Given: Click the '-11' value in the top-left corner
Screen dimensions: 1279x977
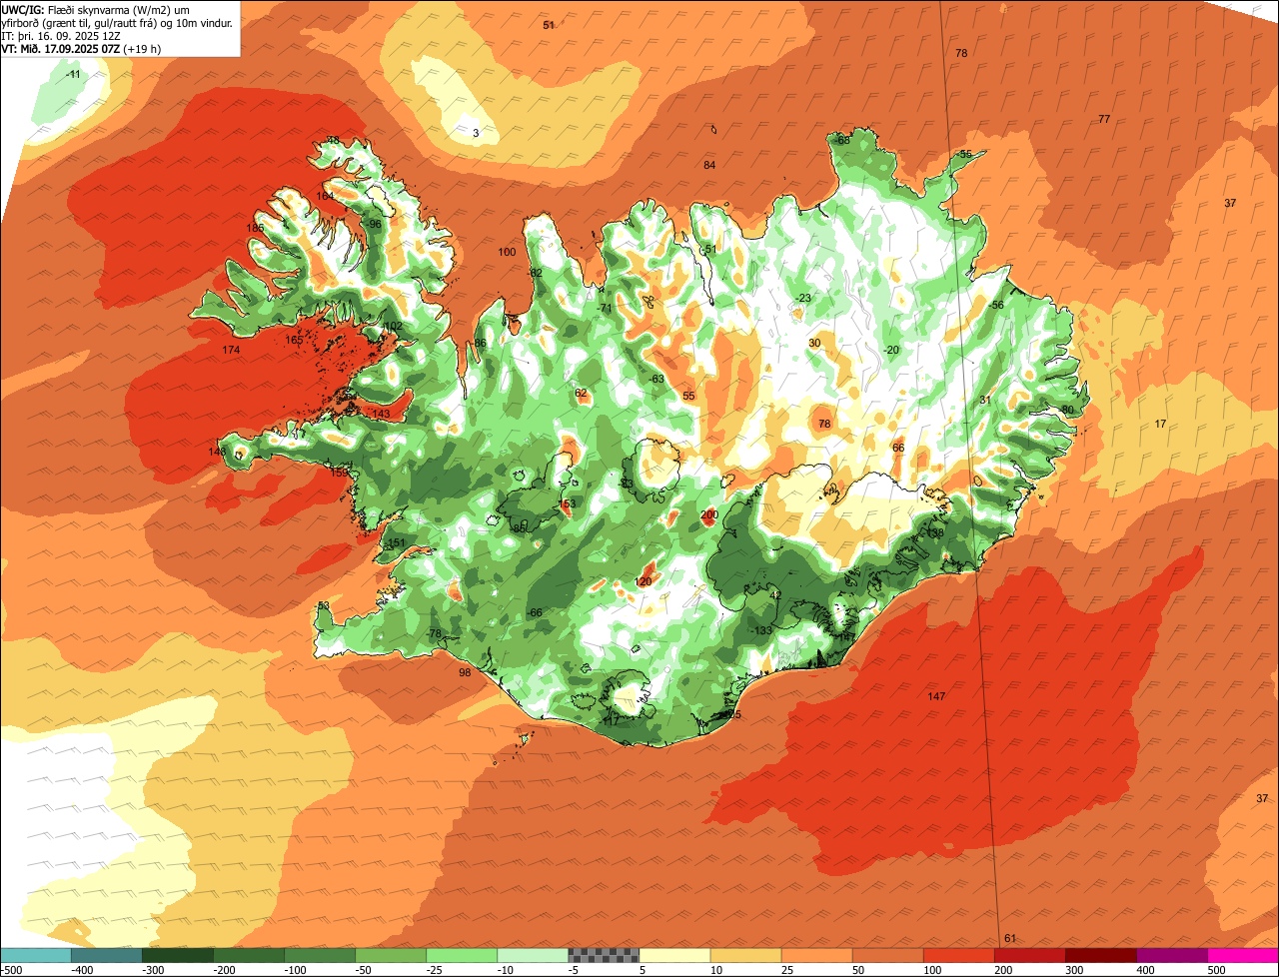Looking at the screenshot, I should 73,75.
